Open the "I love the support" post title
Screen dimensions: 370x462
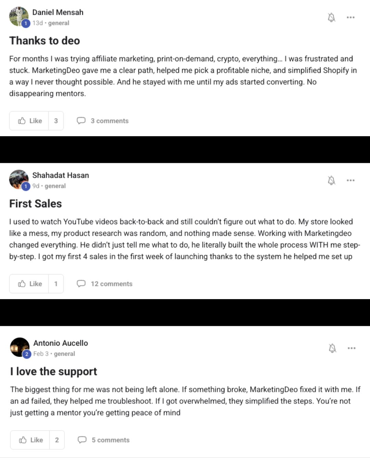click(54, 371)
